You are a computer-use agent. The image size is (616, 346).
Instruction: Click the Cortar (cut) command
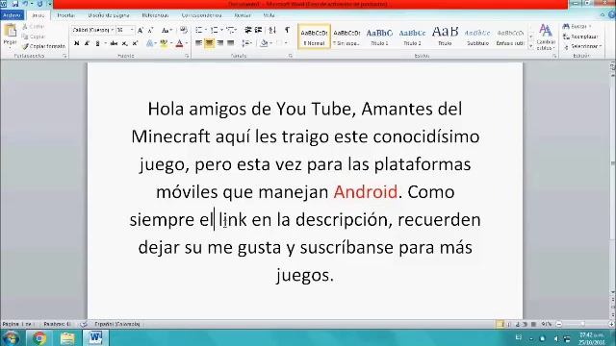tap(33, 27)
